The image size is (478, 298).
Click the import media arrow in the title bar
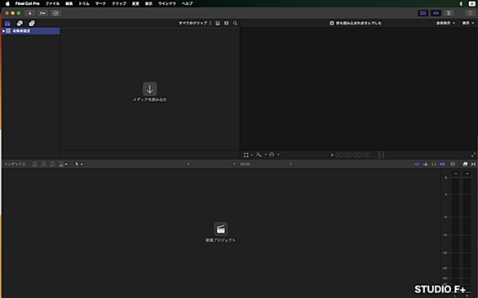[x=30, y=13]
